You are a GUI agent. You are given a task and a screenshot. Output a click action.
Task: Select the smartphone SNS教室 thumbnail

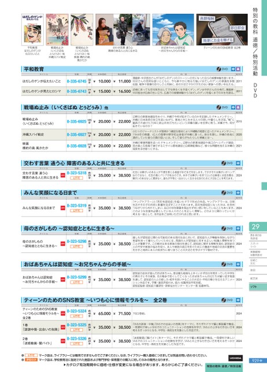[x=222, y=29]
